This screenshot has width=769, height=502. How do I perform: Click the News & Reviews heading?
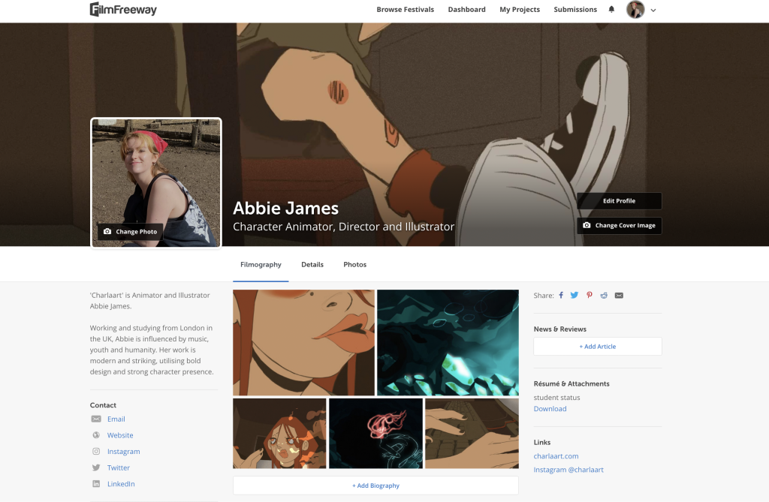560,329
